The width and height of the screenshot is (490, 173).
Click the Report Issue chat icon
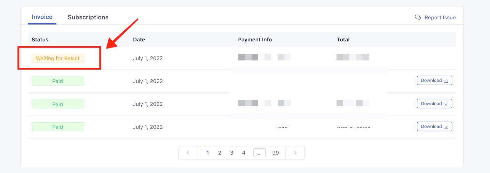pos(418,17)
